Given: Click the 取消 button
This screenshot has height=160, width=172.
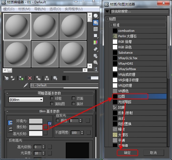Looking at the screenshot, I should [154, 153].
